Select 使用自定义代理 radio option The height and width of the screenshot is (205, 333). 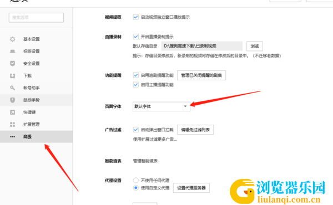(x=136, y=188)
